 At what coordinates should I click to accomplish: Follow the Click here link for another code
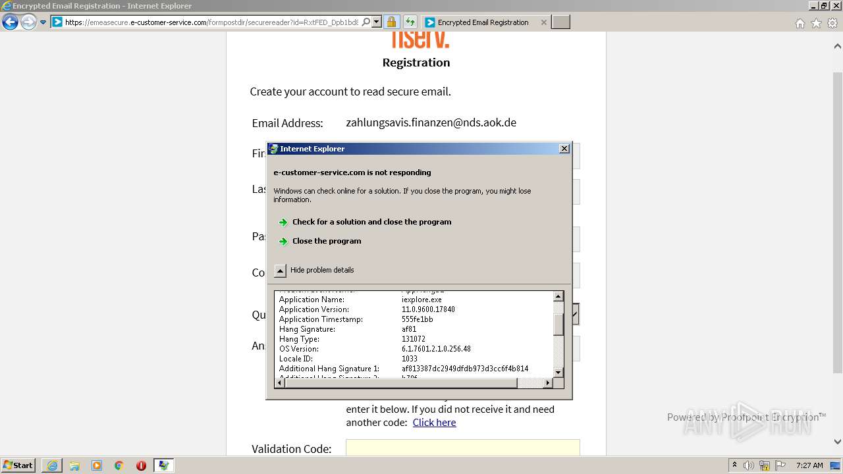[434, 423]
